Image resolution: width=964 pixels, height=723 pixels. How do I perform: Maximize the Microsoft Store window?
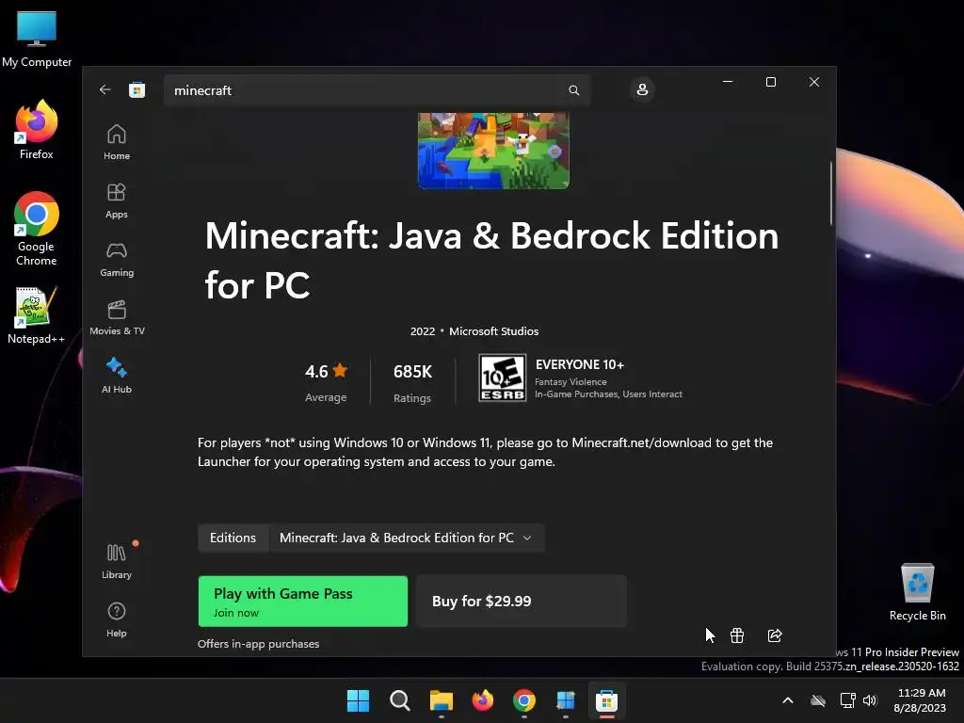click(771, 82)
